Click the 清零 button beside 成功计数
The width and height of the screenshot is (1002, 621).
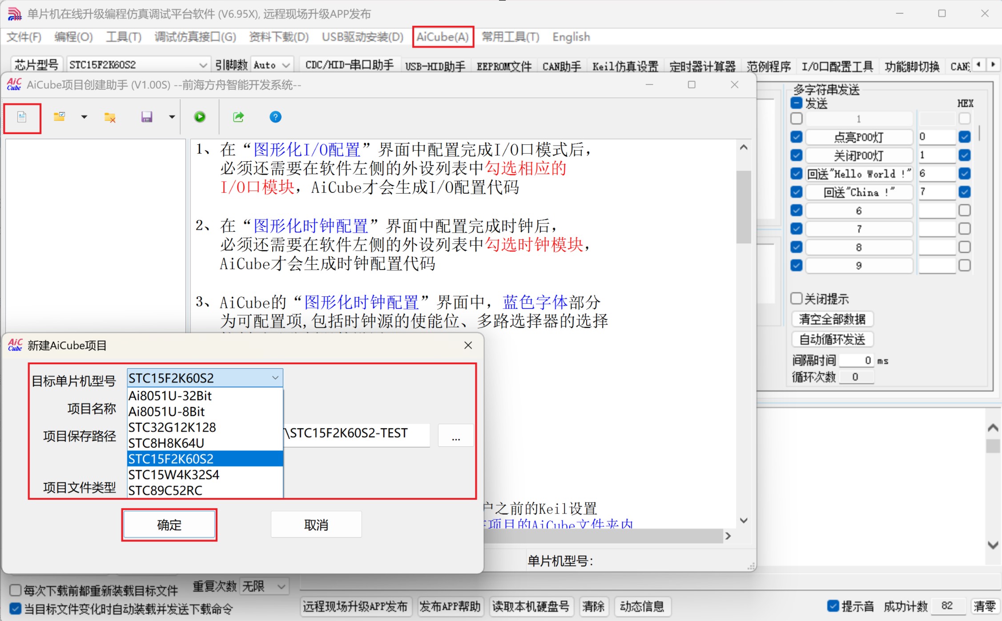[x=985, y=606]
